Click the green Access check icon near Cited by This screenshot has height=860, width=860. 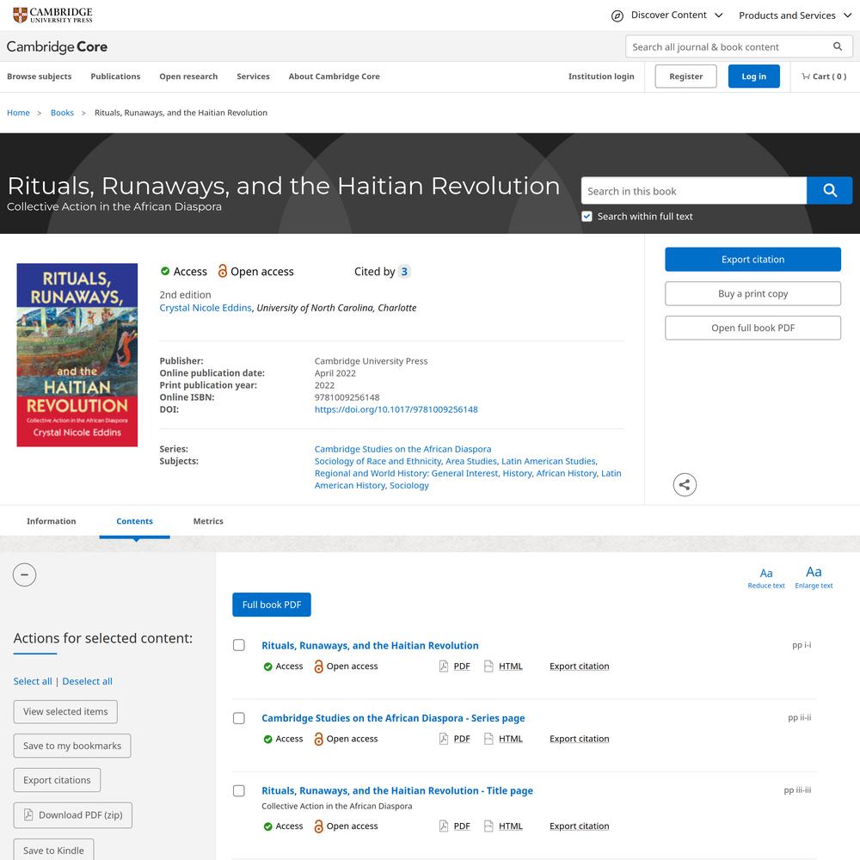click(x=165, y=271)
